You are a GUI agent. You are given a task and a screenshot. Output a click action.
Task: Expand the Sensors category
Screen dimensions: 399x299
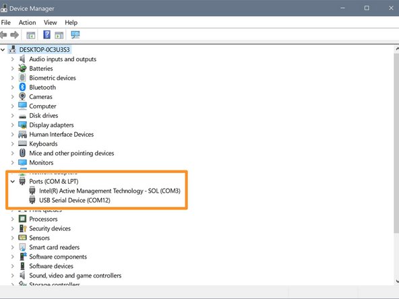(x=12, y=238)
